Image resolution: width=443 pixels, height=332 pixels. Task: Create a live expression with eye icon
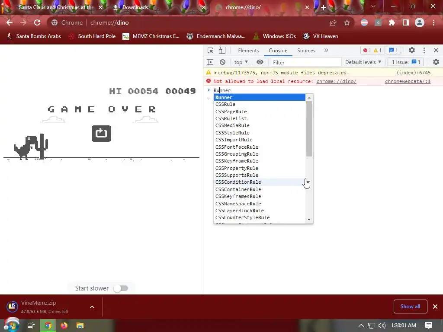(260, 62)
